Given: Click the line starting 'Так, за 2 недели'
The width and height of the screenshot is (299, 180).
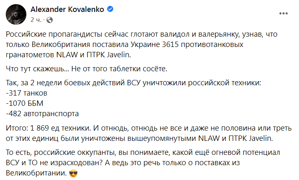Looking at the screenshot, I should (x=133, y=83).
